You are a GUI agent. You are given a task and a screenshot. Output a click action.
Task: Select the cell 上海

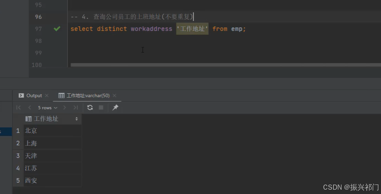[52, 143]
